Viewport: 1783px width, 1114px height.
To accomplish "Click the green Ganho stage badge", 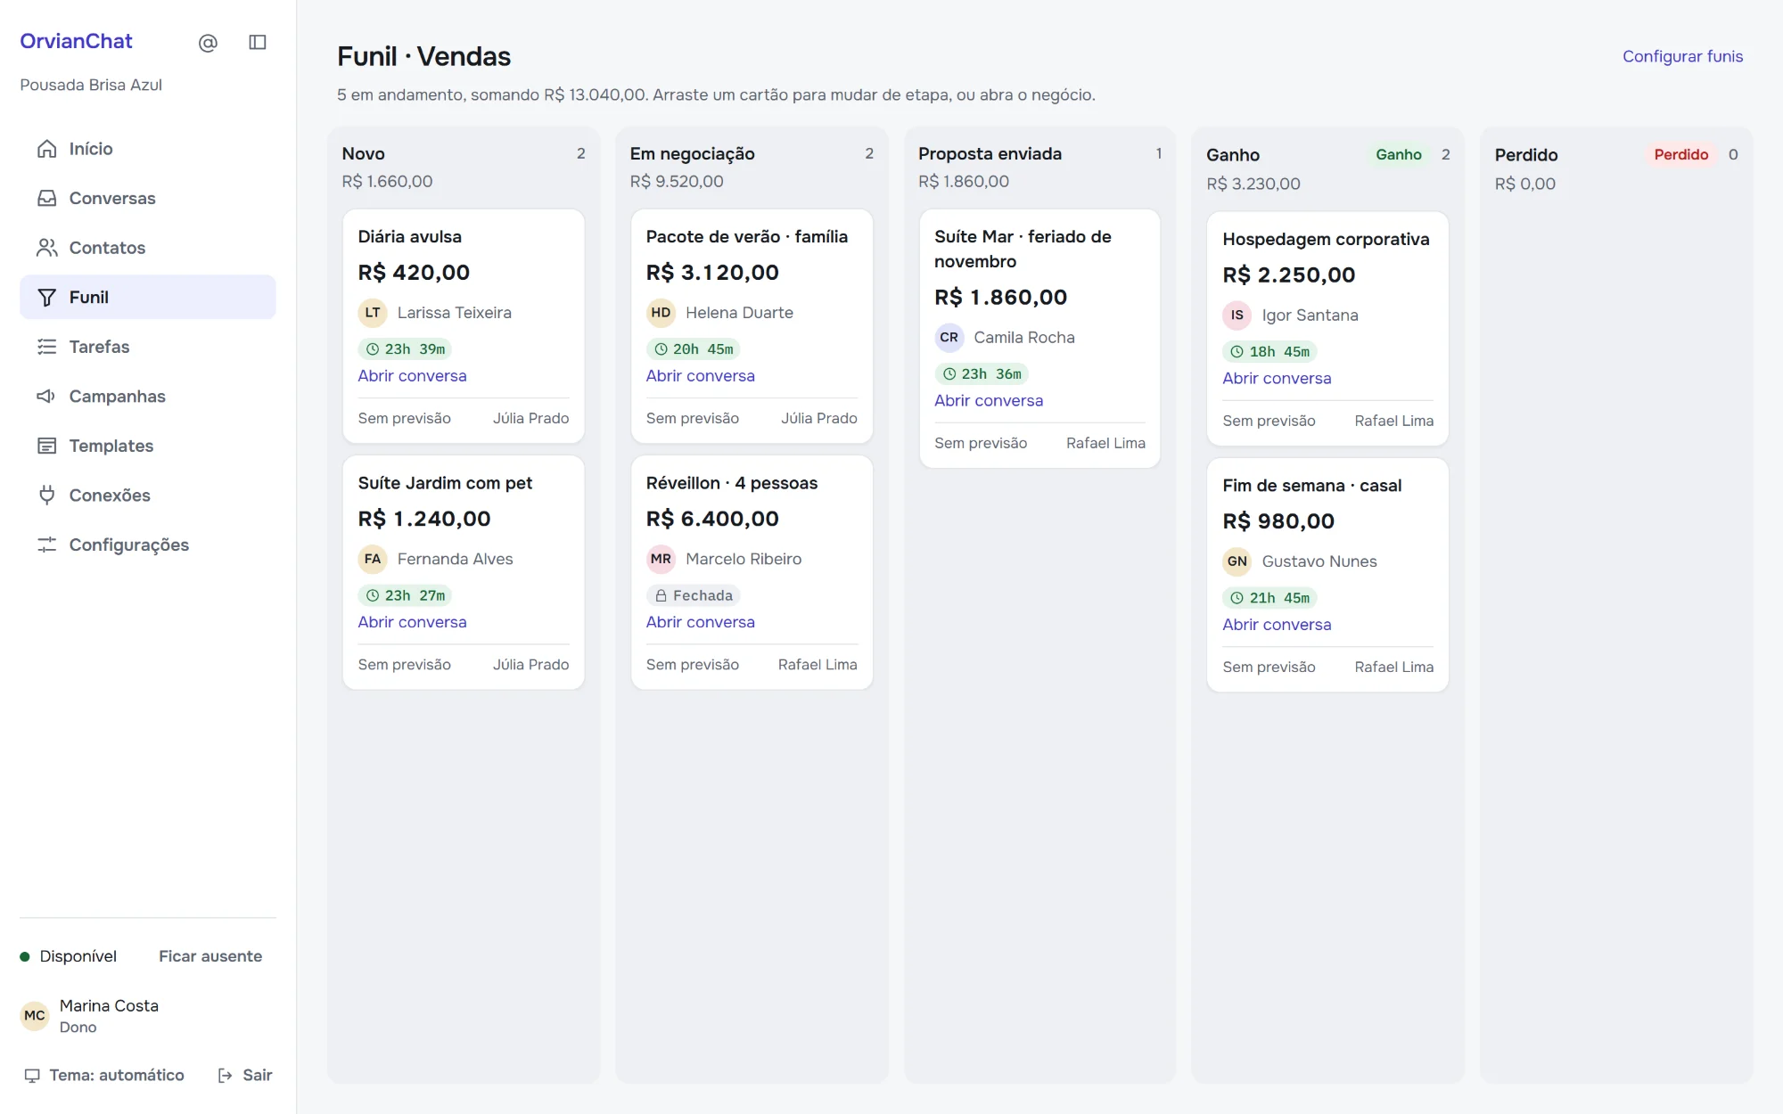I will click(1398, 154).
